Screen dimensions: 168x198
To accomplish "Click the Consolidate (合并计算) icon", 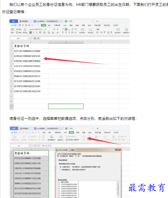I will click(x=114, y=137).
